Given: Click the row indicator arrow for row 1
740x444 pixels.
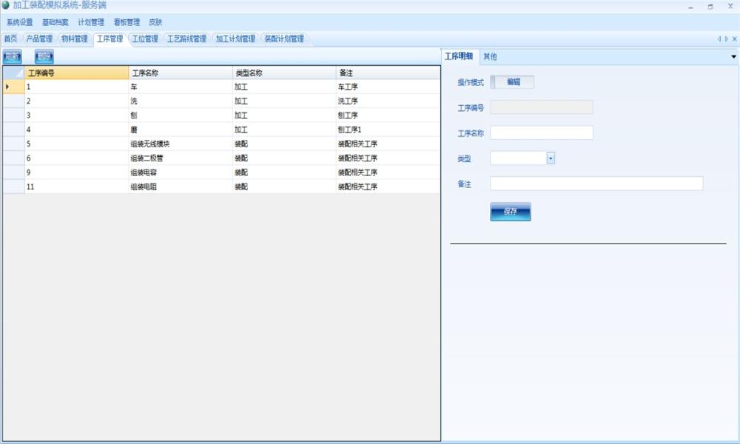Looking at the screenshot, I should coord(8,87).
